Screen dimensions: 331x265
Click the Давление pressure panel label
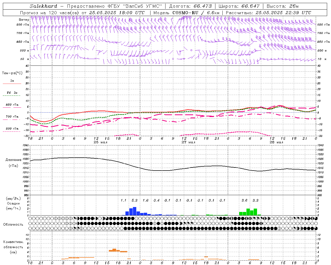click(x=13, y=160)
